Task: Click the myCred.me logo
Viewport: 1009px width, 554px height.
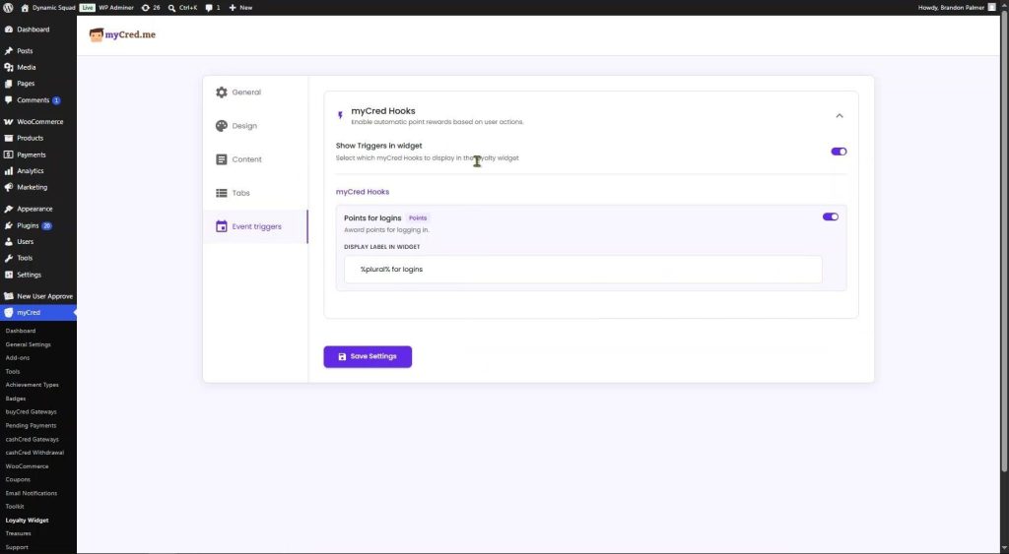Action: (x=122, y=34)
